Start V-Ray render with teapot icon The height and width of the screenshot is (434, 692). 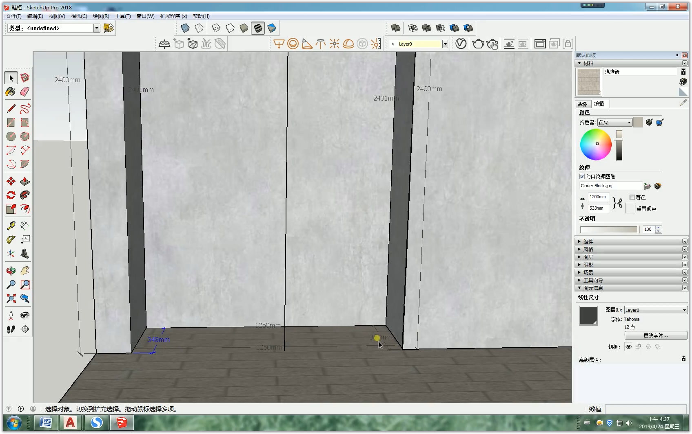click(478, 44)
